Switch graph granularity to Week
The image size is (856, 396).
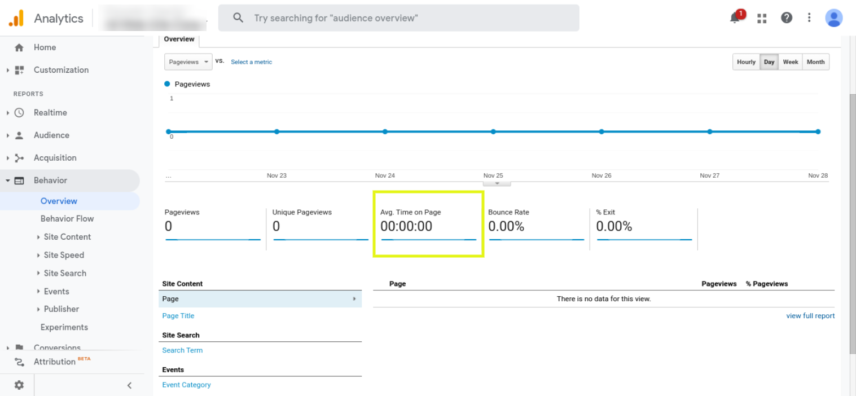(790, 62)
